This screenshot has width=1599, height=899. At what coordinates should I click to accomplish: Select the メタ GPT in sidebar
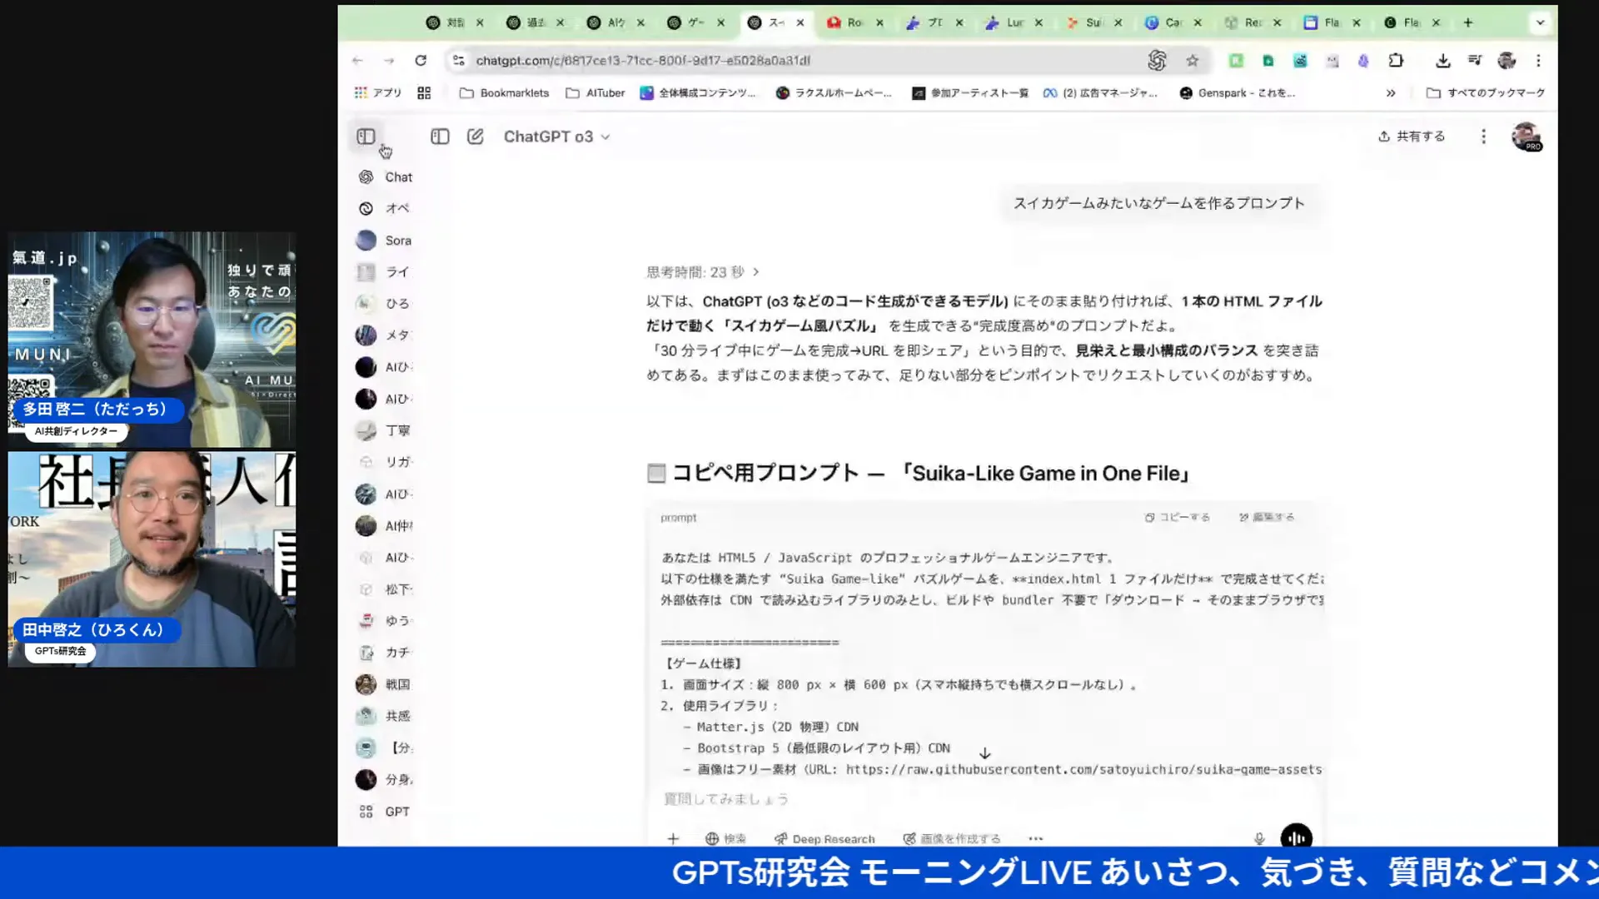pos(385,335)
